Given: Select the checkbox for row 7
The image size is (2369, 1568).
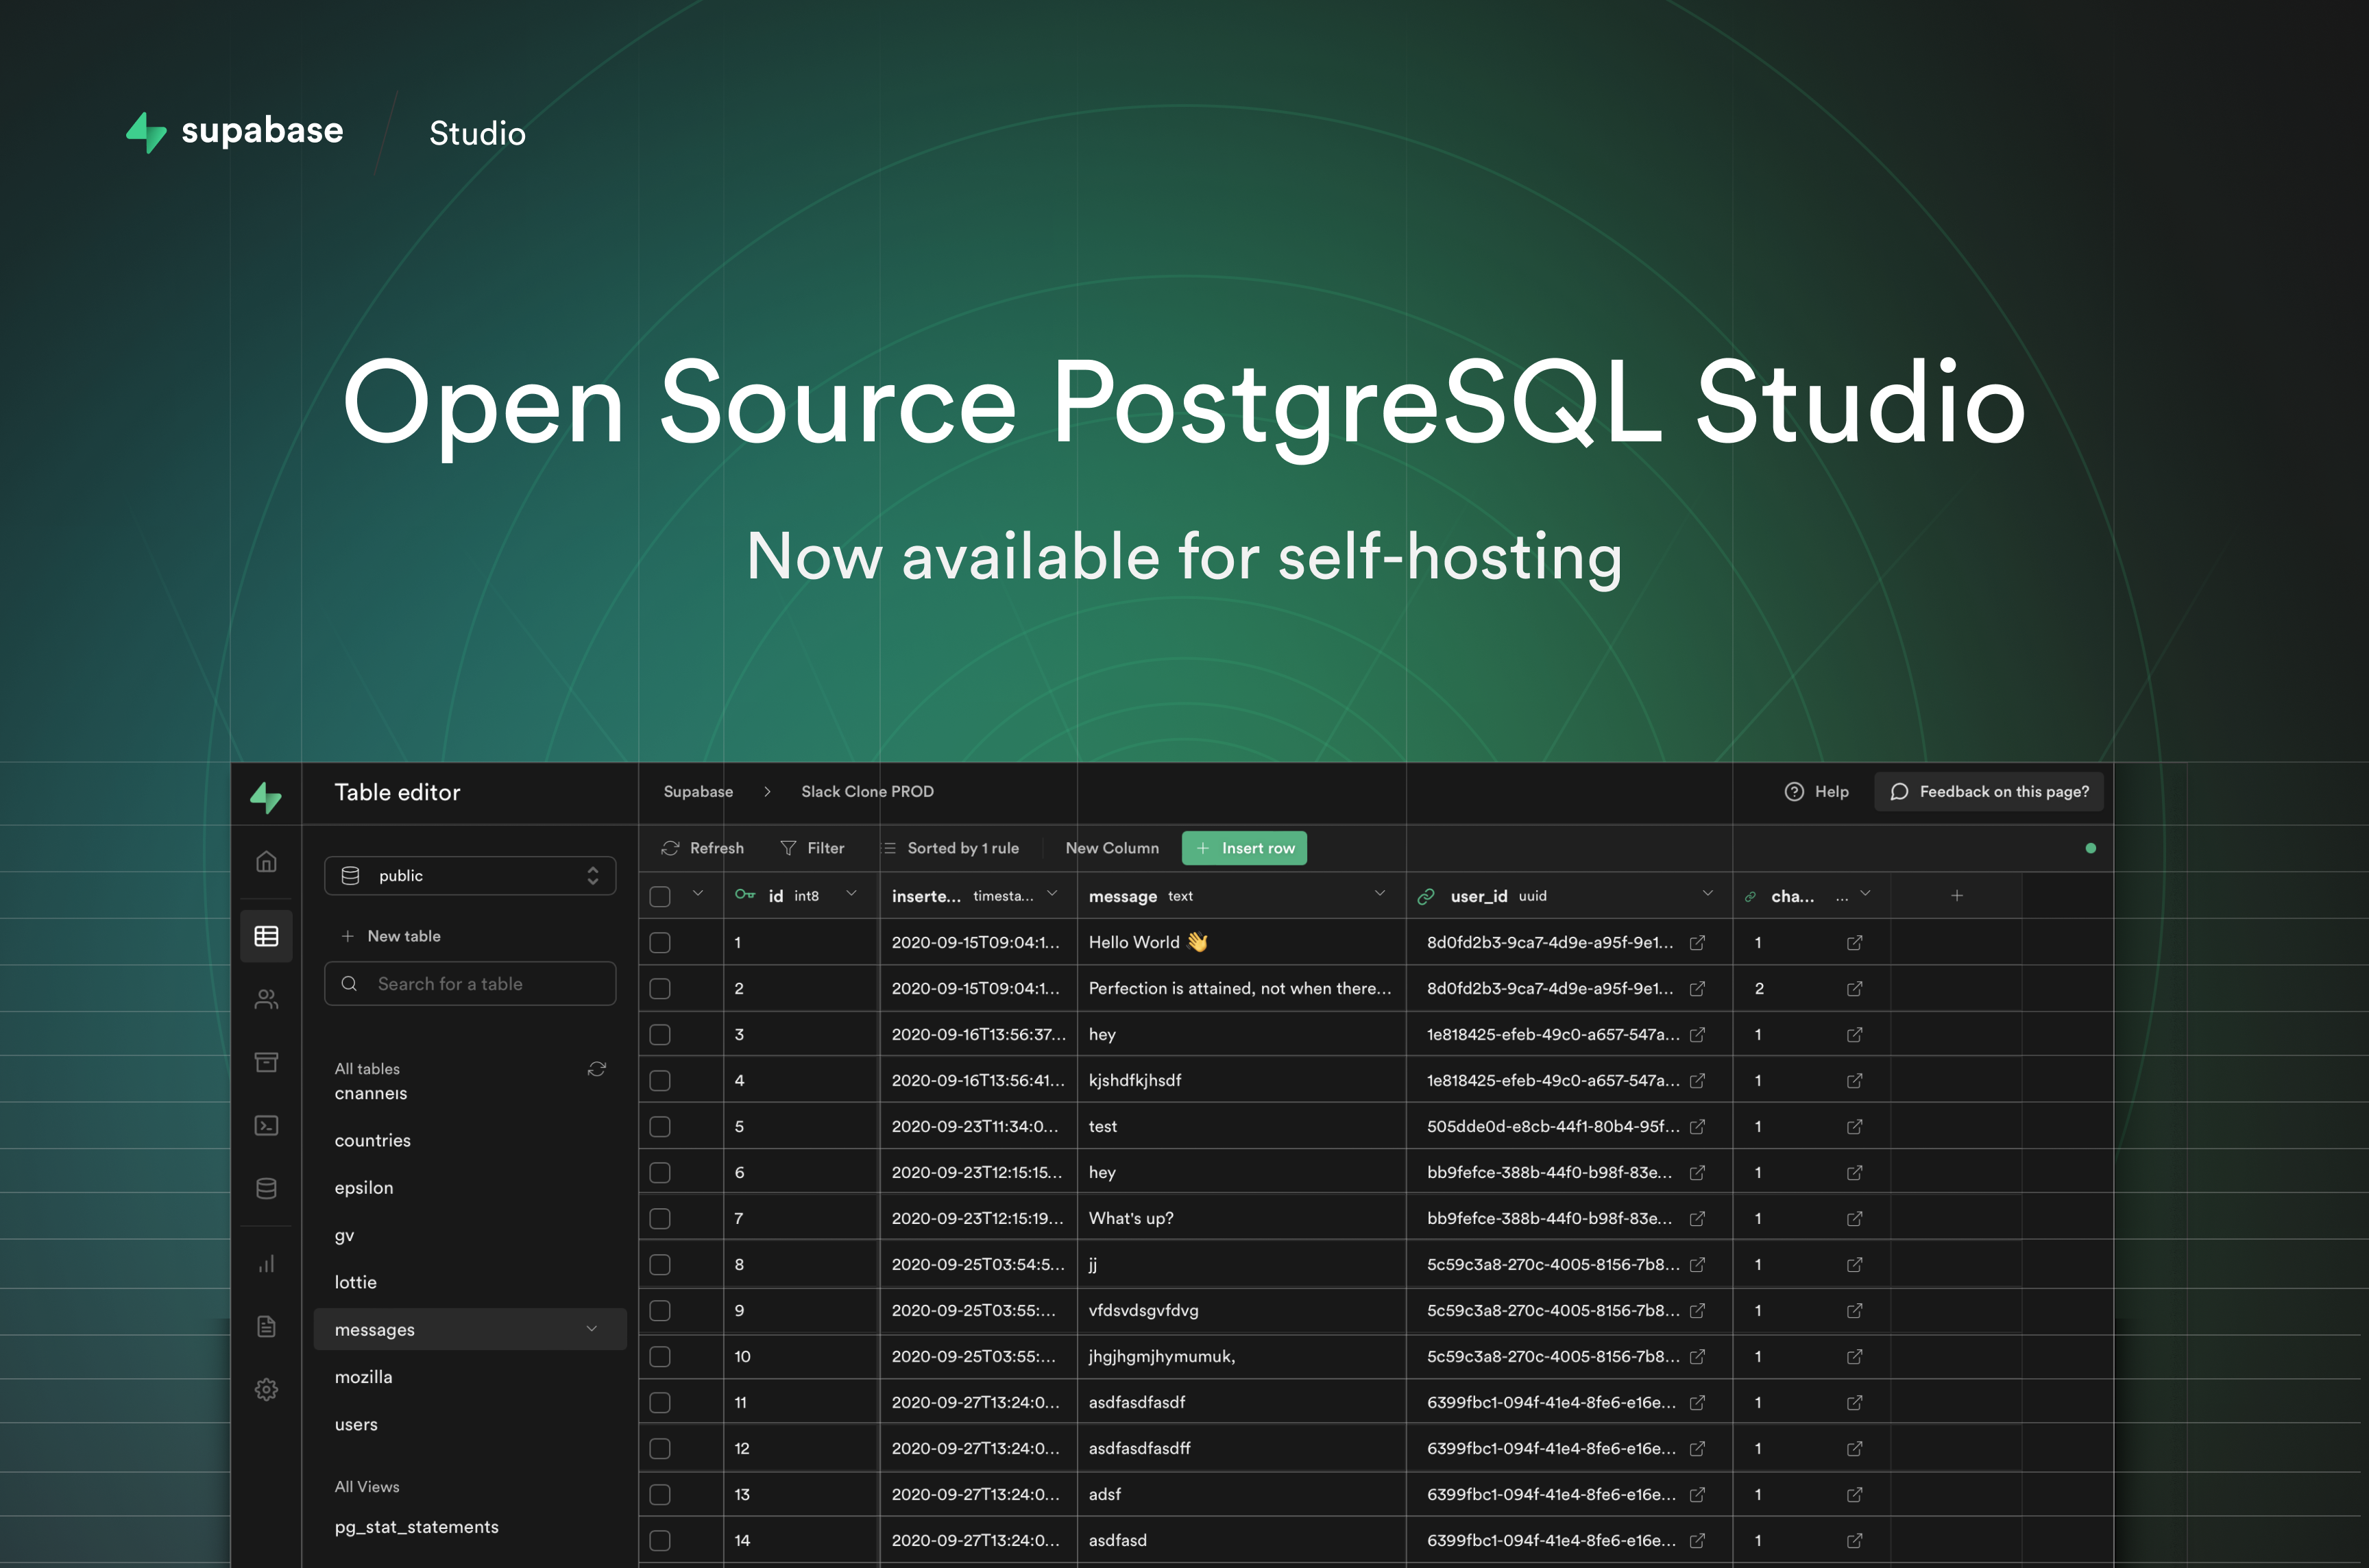Looking at the screenshot, I should click(660, 1218).
